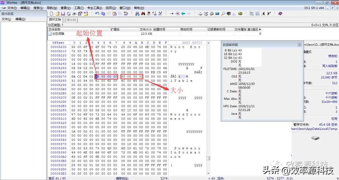Click the right triangle with plus icon
Image resolution: width=339 pixels, height=180 pixels.
coord(269,13)
